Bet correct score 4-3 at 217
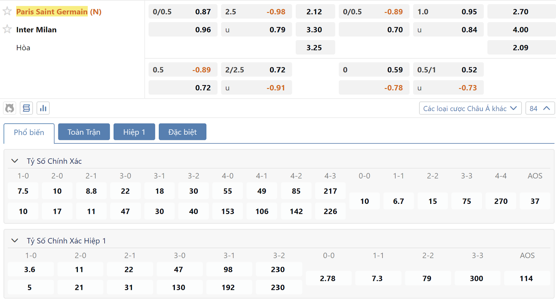 pyautogui.click(x=330, y=191)
